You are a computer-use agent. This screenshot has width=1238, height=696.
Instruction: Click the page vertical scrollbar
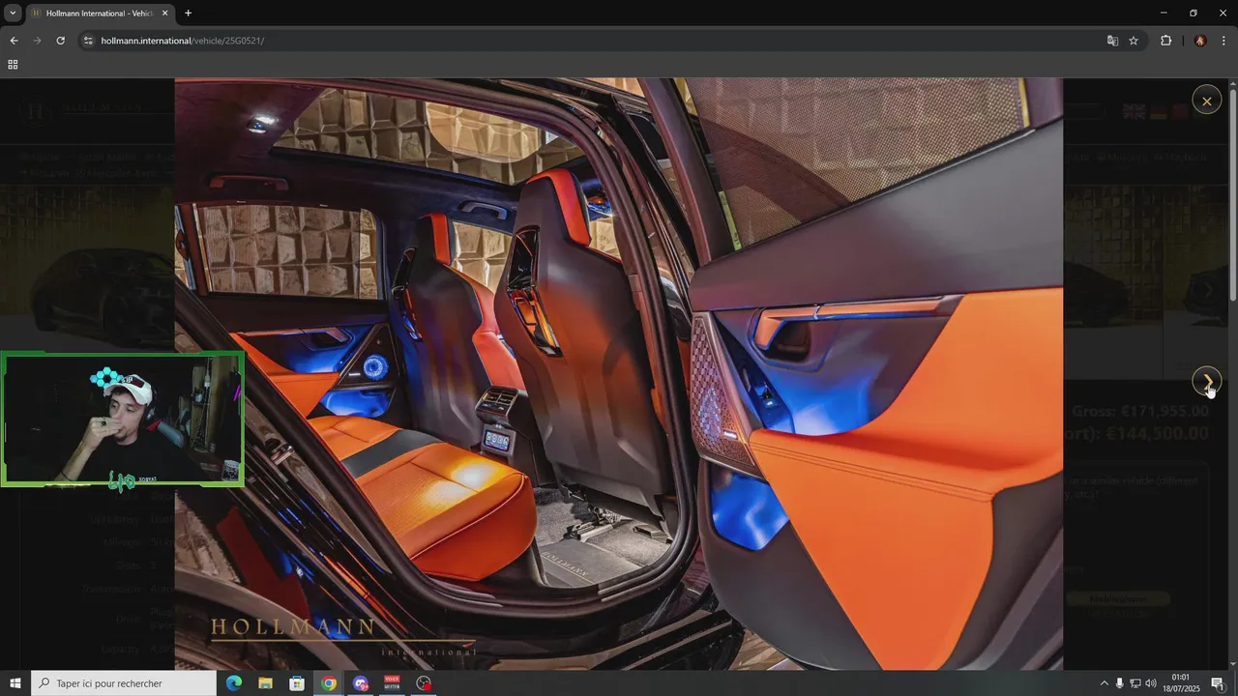coord(1232,196)
